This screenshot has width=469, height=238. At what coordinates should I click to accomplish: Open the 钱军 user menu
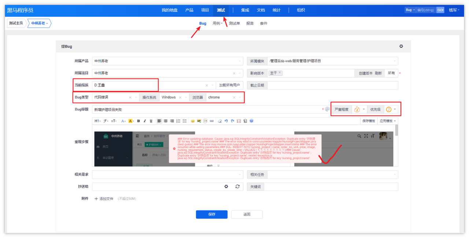pyautogui.click(x=454, y=10)
